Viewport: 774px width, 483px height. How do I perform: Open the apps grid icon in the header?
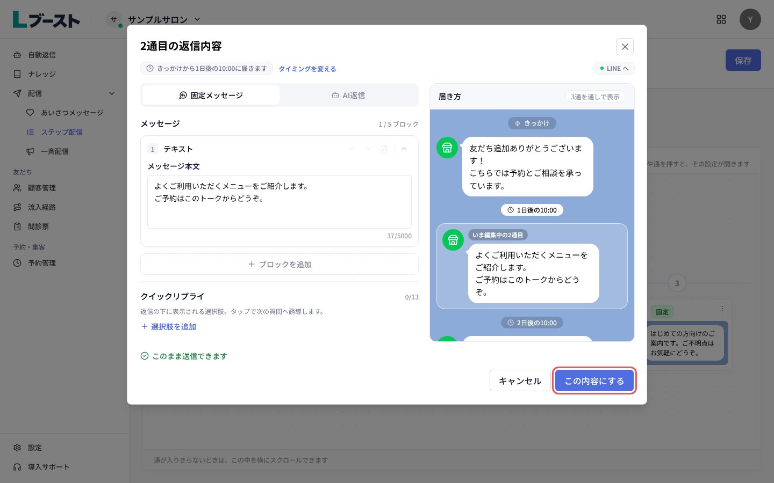click(x=721, y=19)
